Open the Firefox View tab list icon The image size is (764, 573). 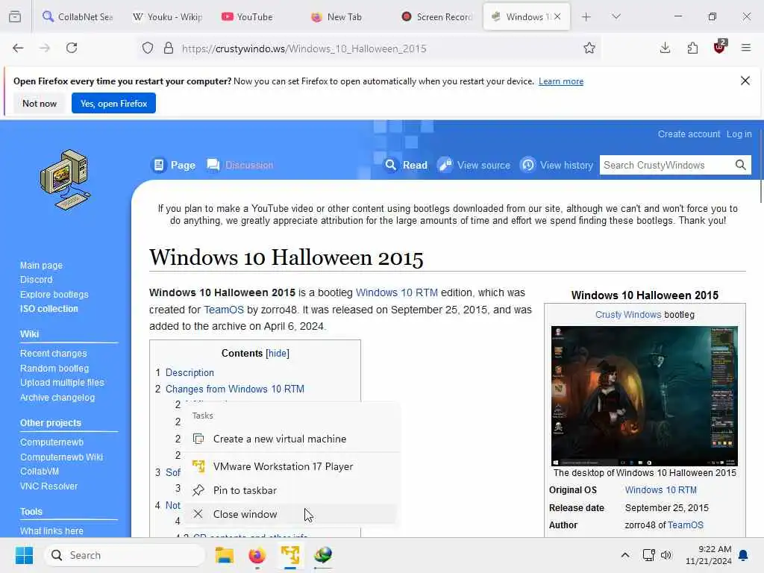click(x=15, y=16)
